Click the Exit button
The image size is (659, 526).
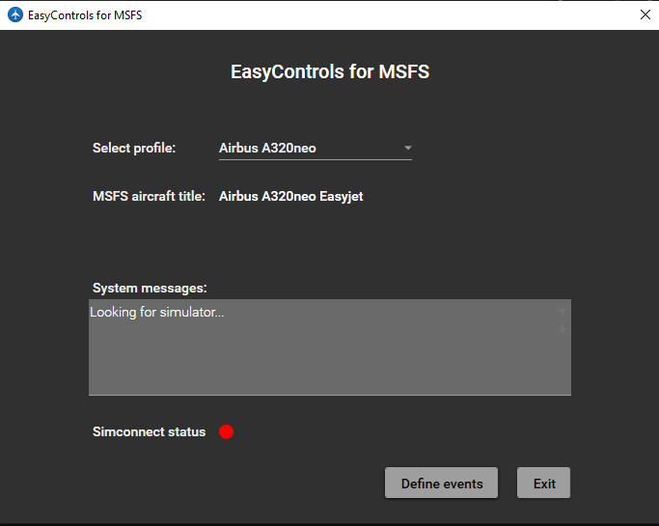tap(544, 483)
